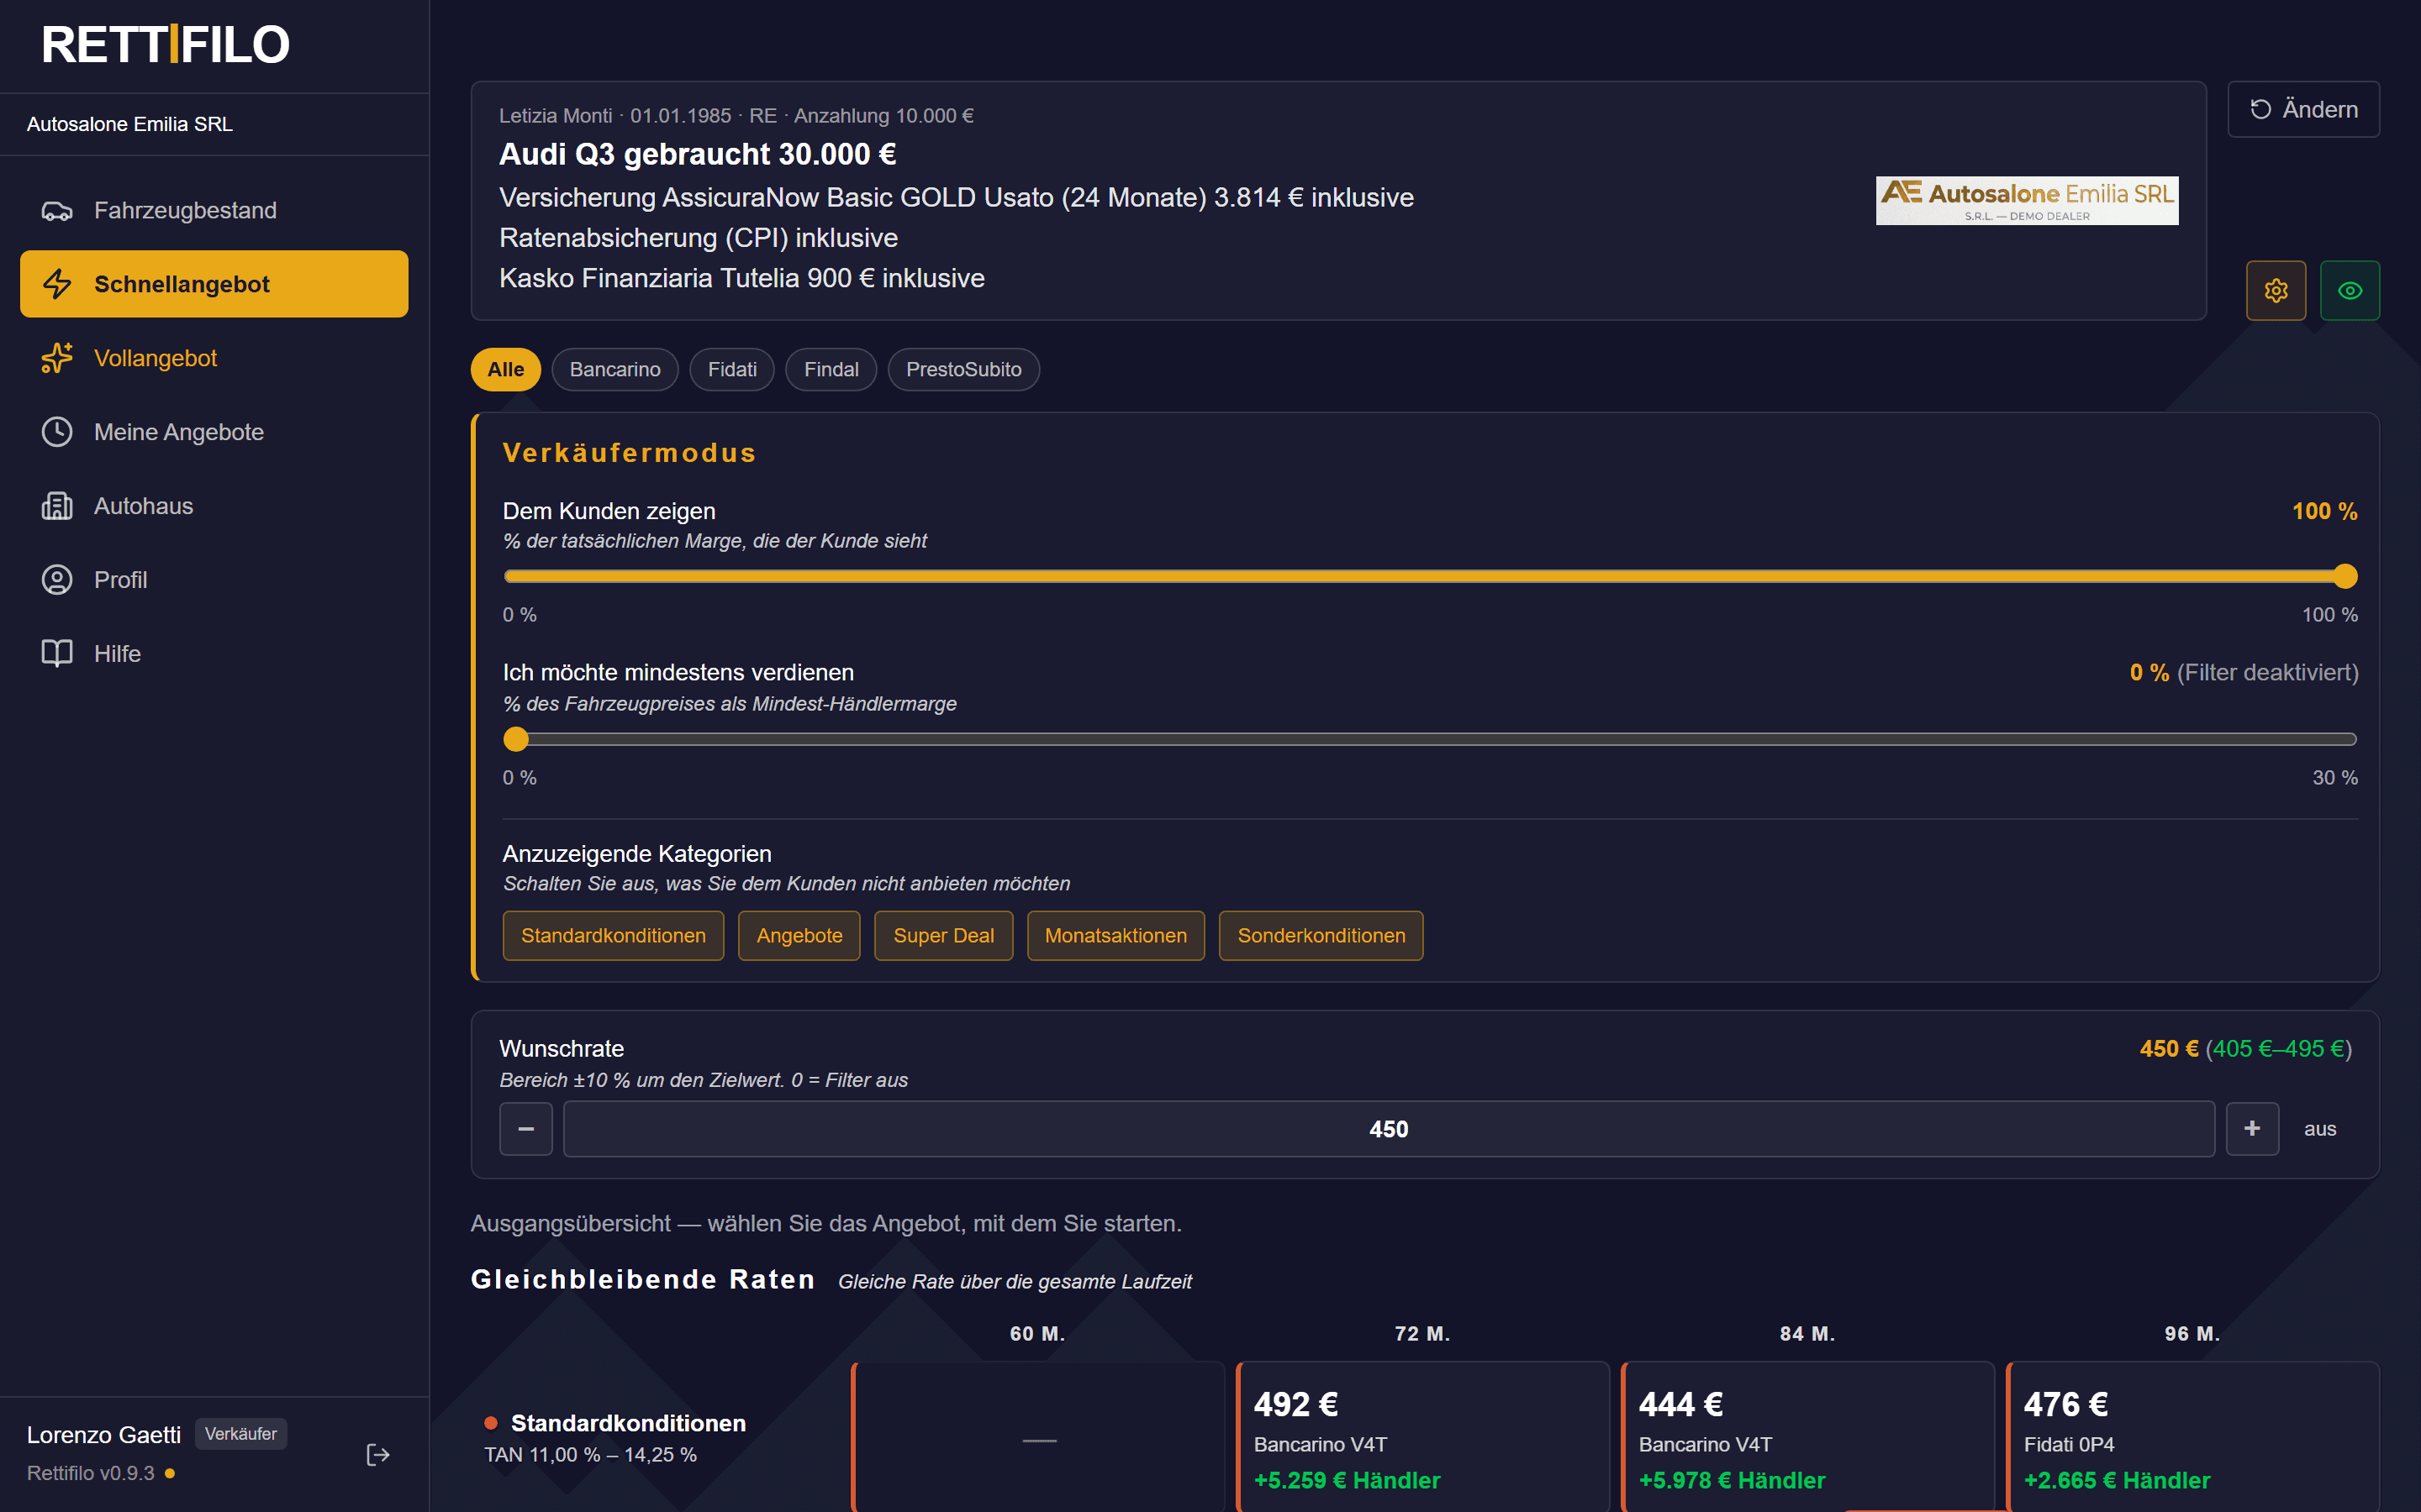Open Fahrzeugbestand in the sidebar
Image resolution: width=2421 pixels, height=1512 pixels.
[214, 211]
